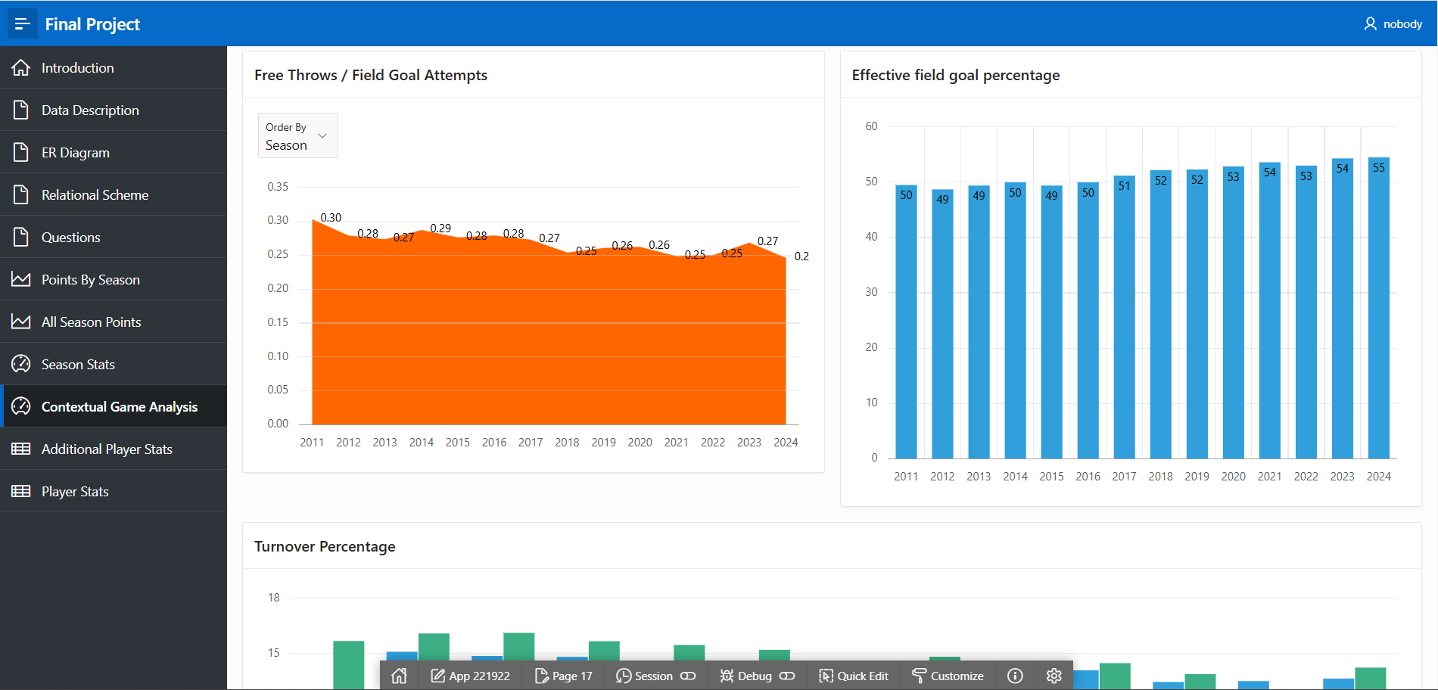Click the nobody user account icon
This screenshot has height=690, width=1438.
coord(1370,24)
